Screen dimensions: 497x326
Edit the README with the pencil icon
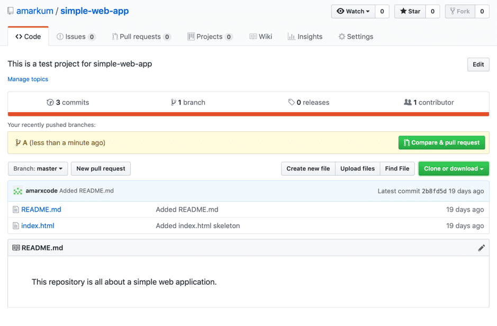pyautogui.click(x=481, y=247)
